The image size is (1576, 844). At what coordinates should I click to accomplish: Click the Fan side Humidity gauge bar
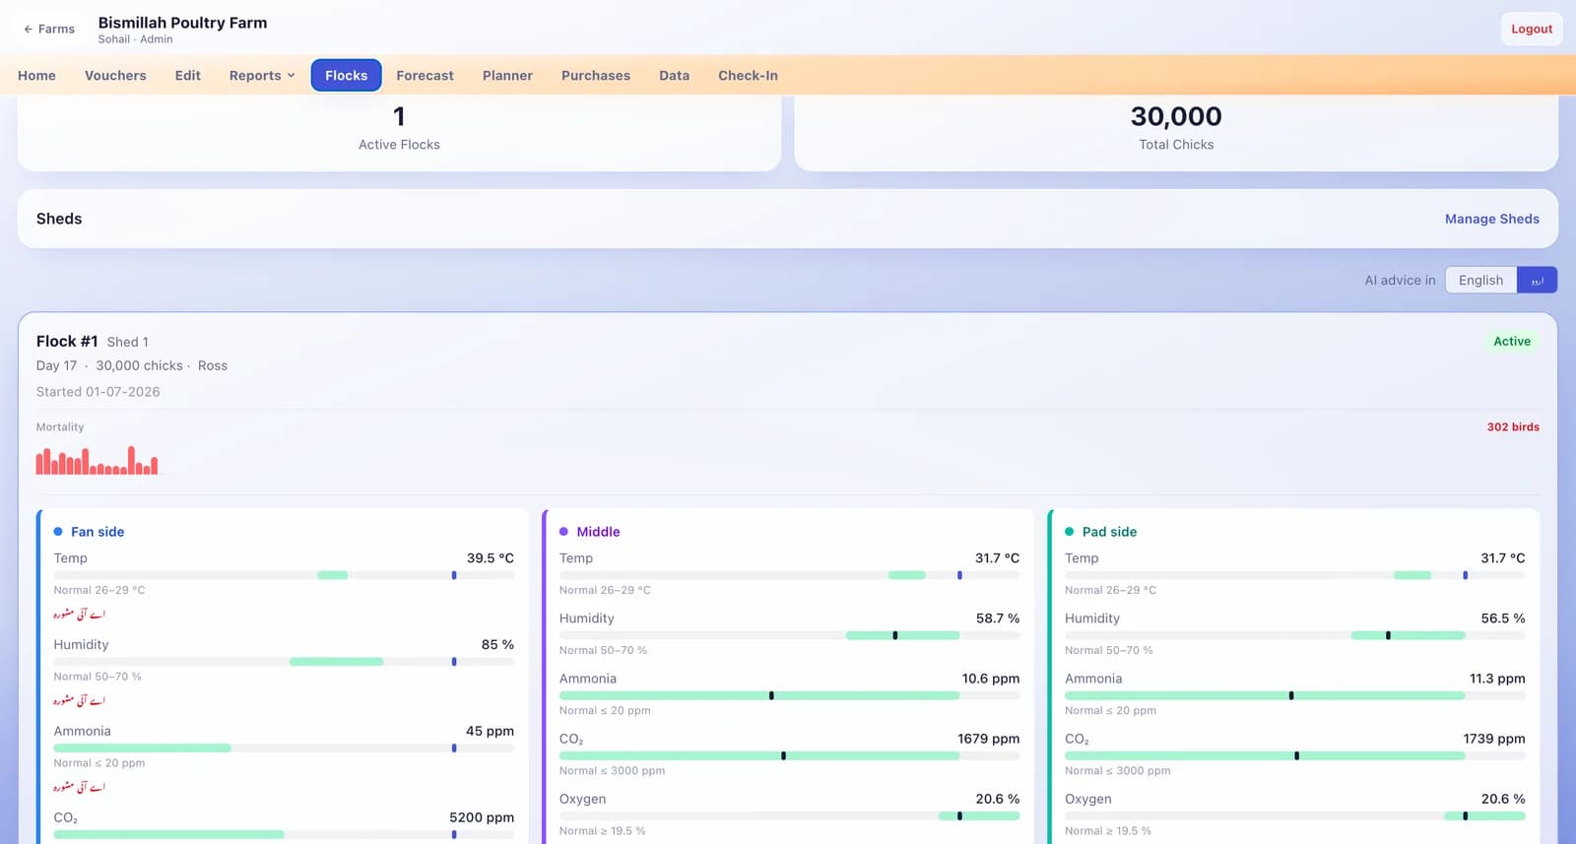click(x=284, y=662)
